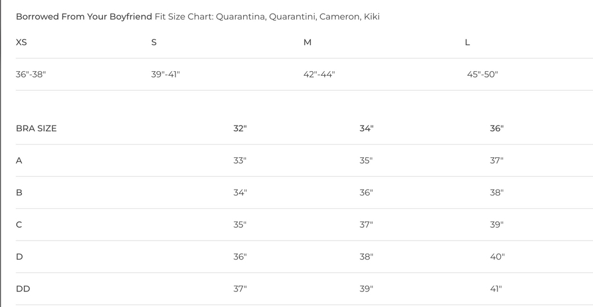Select the 32" band column header
The height and width of the screenshot is (307, 593).
tap(240, 128)
